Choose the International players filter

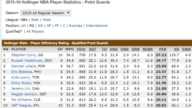[97, 26]
